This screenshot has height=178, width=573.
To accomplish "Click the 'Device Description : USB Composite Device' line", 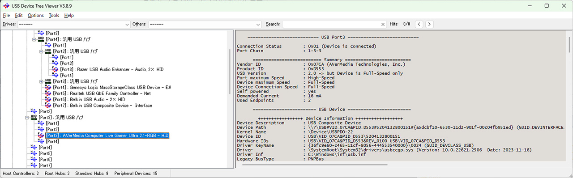I will point(299,123).
